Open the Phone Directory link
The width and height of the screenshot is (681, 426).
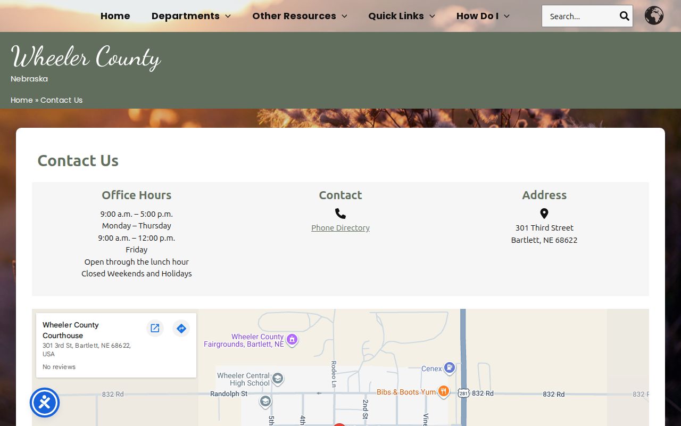click(340, 228)
